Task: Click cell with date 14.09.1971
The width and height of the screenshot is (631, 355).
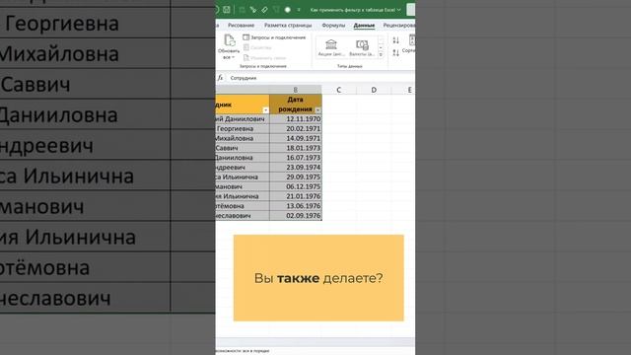Action: coord(296,138)
